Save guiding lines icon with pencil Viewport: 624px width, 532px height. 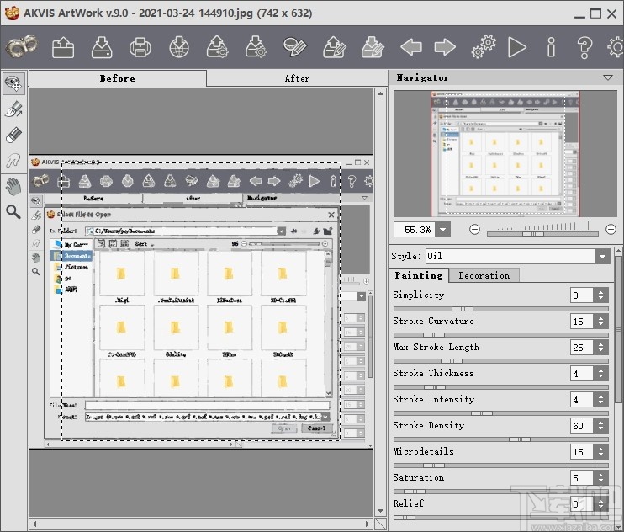pyautogui.click(x=373, y=47)
